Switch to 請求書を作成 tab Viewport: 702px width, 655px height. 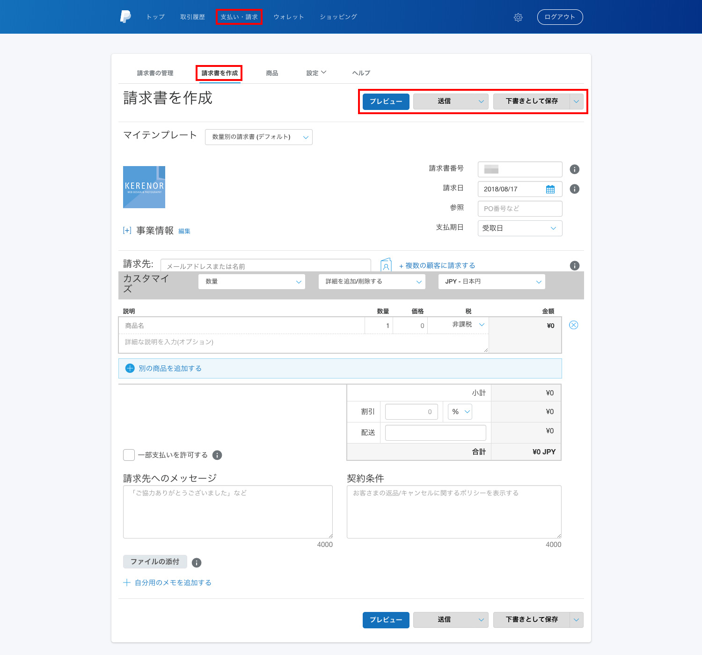(x=220, y=73)
